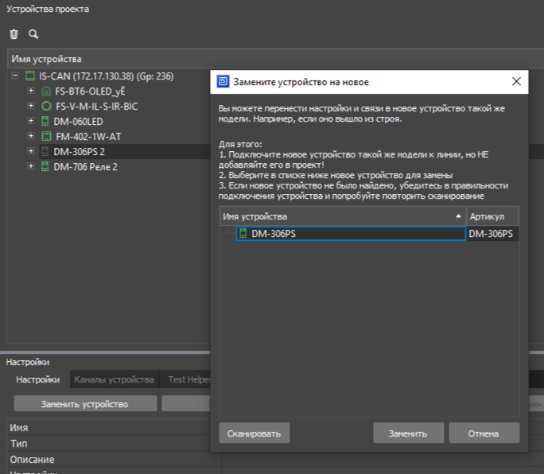
Task: Click the search magnifier icon
Action: click(x=33, y=34)
